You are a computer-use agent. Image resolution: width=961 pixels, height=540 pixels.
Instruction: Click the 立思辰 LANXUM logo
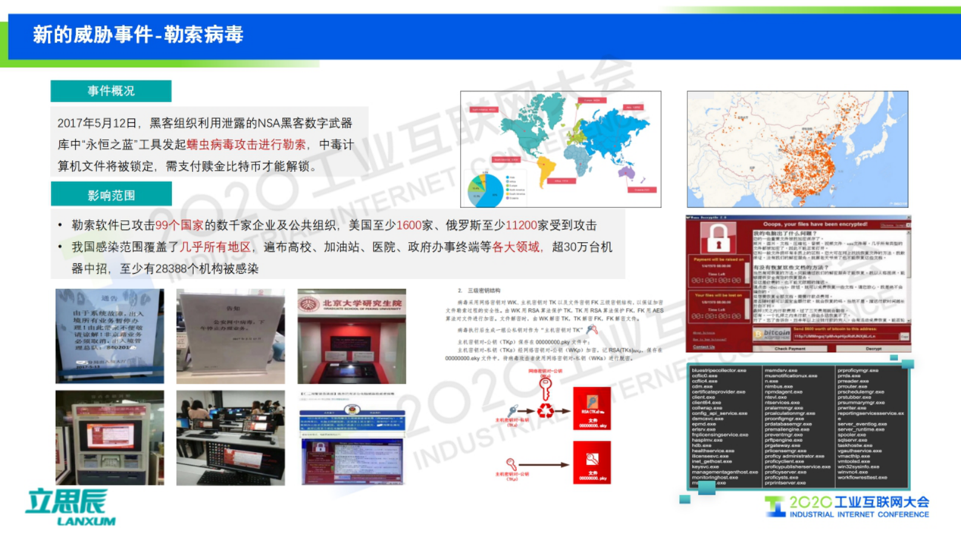click(x=71, y=507)
